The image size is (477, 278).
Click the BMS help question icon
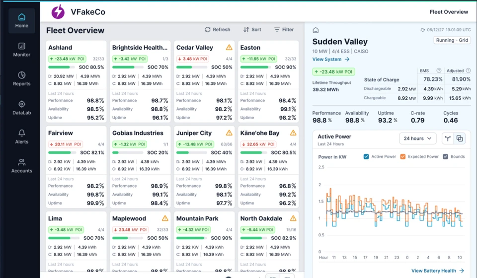point(439,70)
